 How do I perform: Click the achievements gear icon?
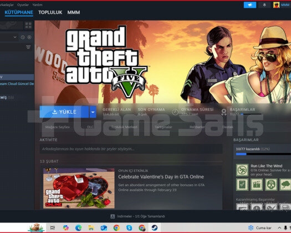pos(224,112)
